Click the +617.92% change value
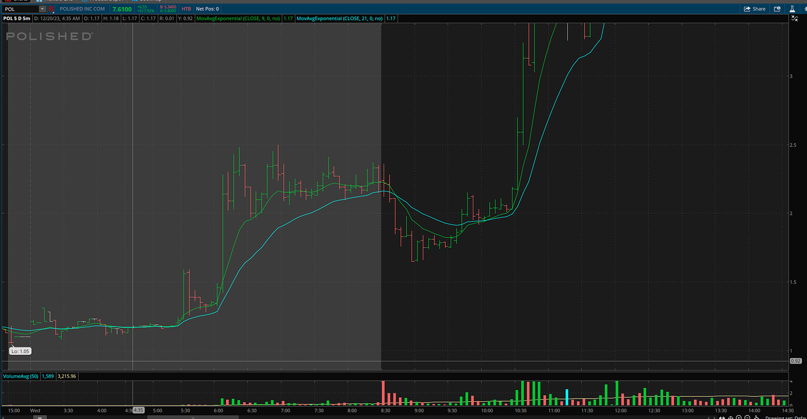 [x=146, y=11]
